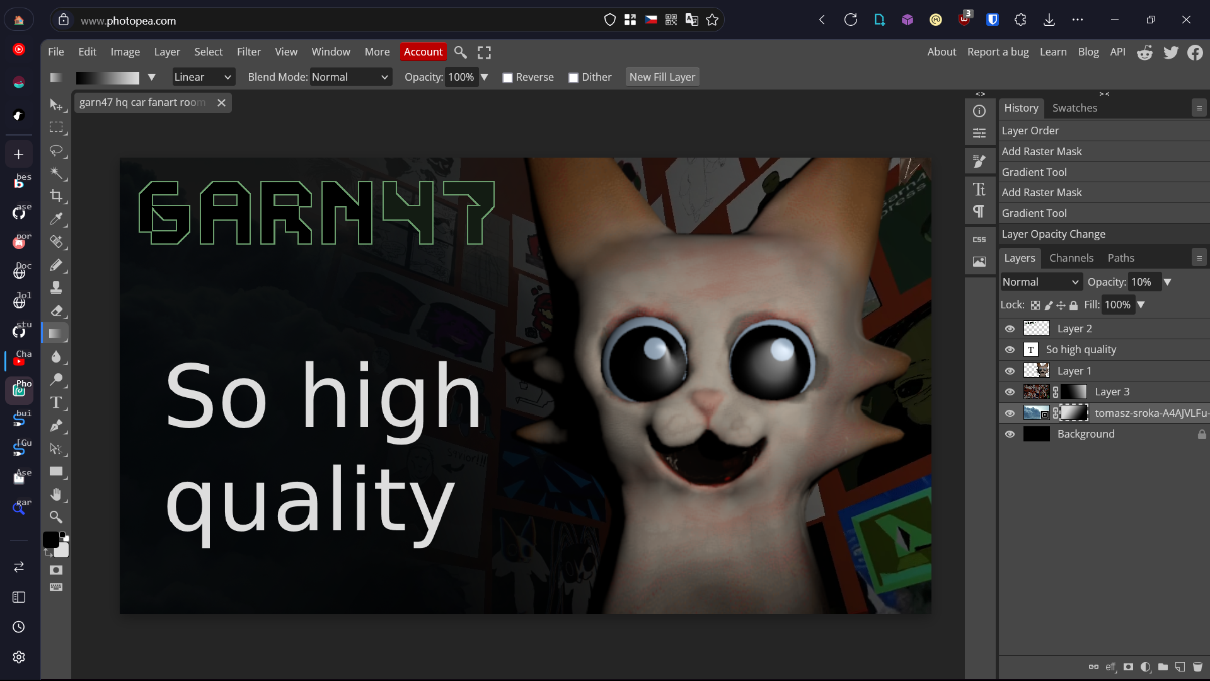This screenshot has width=1210, height=681.
Task: Click the red Account button
Action: (423, 52)
